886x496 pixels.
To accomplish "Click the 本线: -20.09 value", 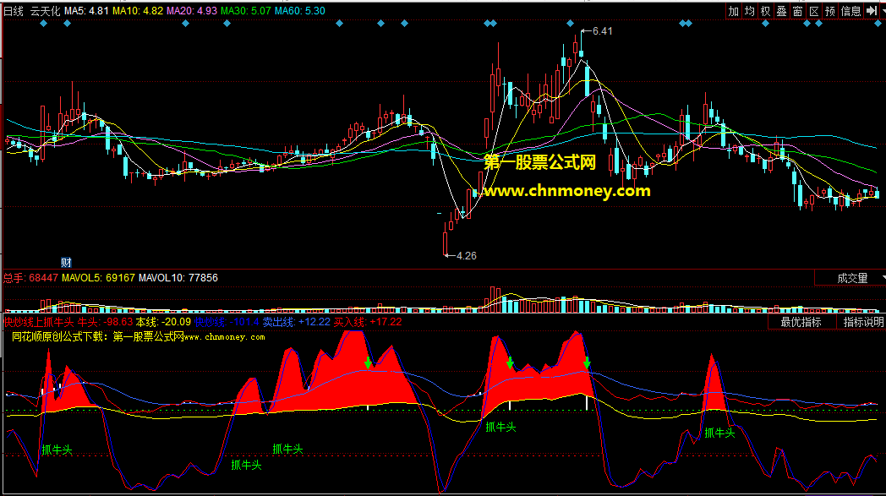I will [x=163, y=322].
